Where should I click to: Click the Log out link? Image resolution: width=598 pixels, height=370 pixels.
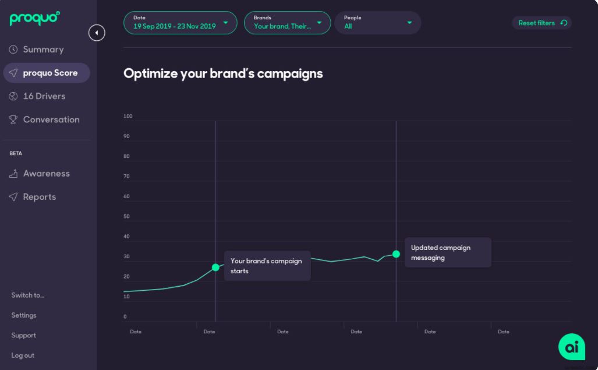pos(23,355)
